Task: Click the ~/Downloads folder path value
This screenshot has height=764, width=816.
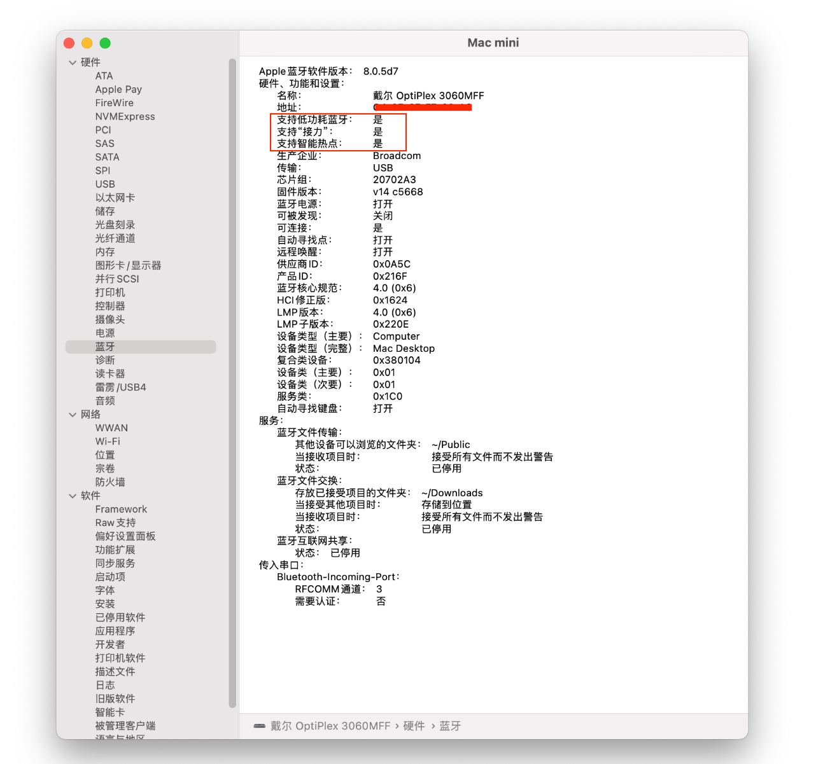Action: pyautogui.click(x=452, y=493)
